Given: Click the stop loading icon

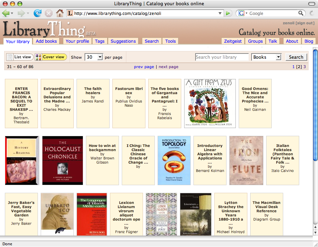Looking at the screenshot, I should [48, 13].
